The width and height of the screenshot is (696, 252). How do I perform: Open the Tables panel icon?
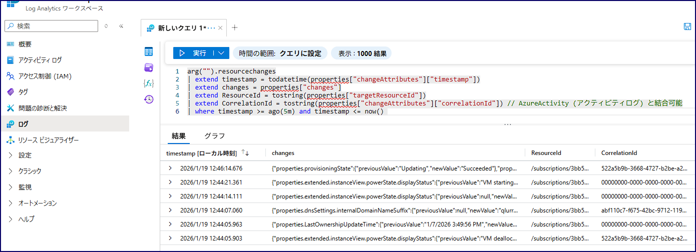tap(149, 51)
